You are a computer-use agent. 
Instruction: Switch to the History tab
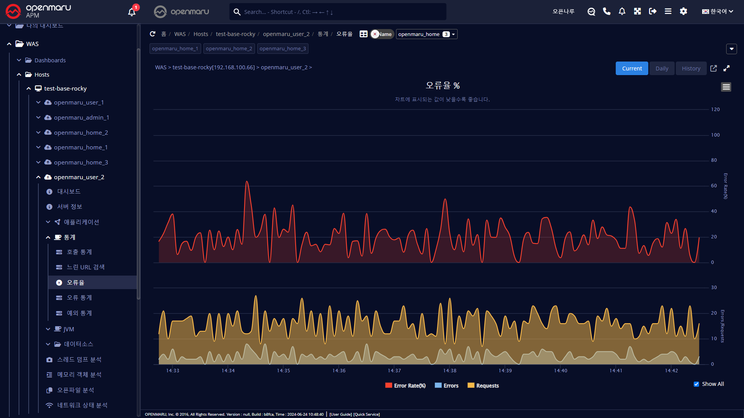(691, 69)
